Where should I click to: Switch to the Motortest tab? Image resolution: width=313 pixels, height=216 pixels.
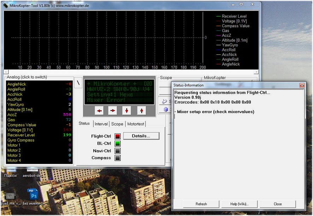pyautogui.click(x=136, y=124)
